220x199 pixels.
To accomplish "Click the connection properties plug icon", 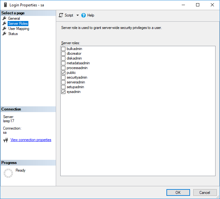I will coord(5,140).
